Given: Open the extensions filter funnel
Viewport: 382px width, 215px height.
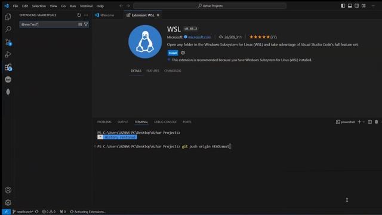Looking at the screenshot, I should (x=86, y=24).
